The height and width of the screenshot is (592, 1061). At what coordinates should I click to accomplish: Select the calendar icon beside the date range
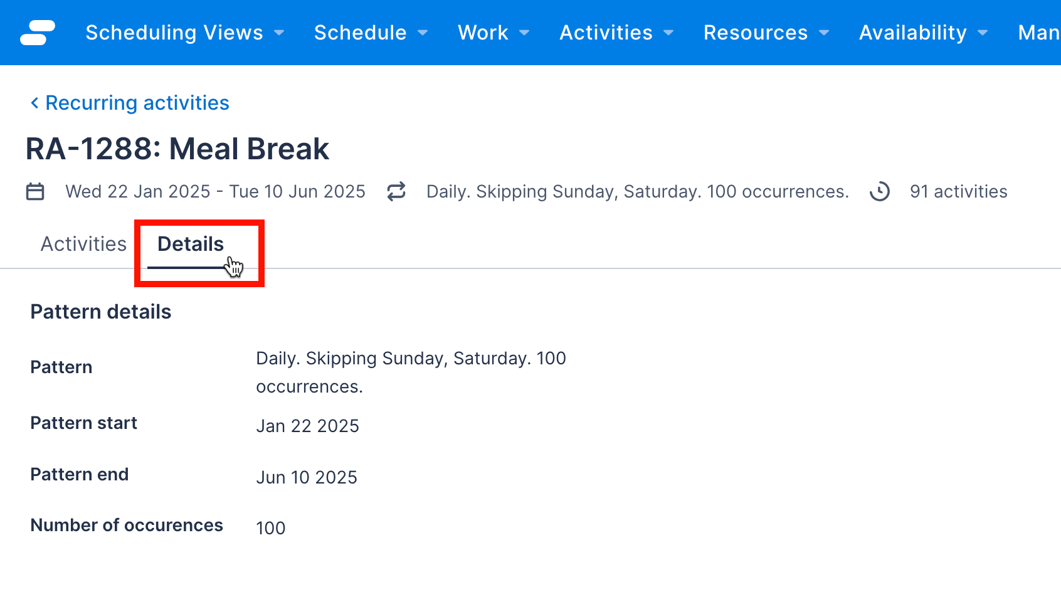coord(36,191)
